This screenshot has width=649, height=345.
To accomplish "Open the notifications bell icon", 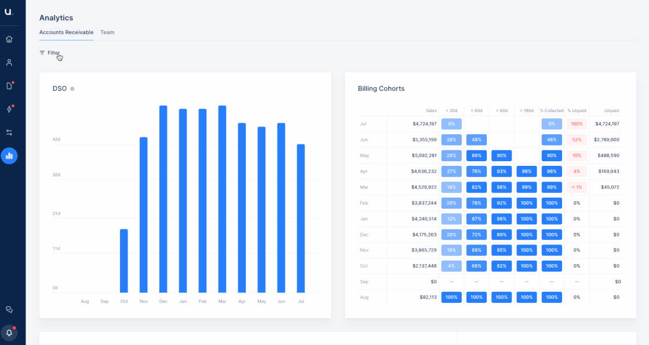I will (x=9, y=333).
